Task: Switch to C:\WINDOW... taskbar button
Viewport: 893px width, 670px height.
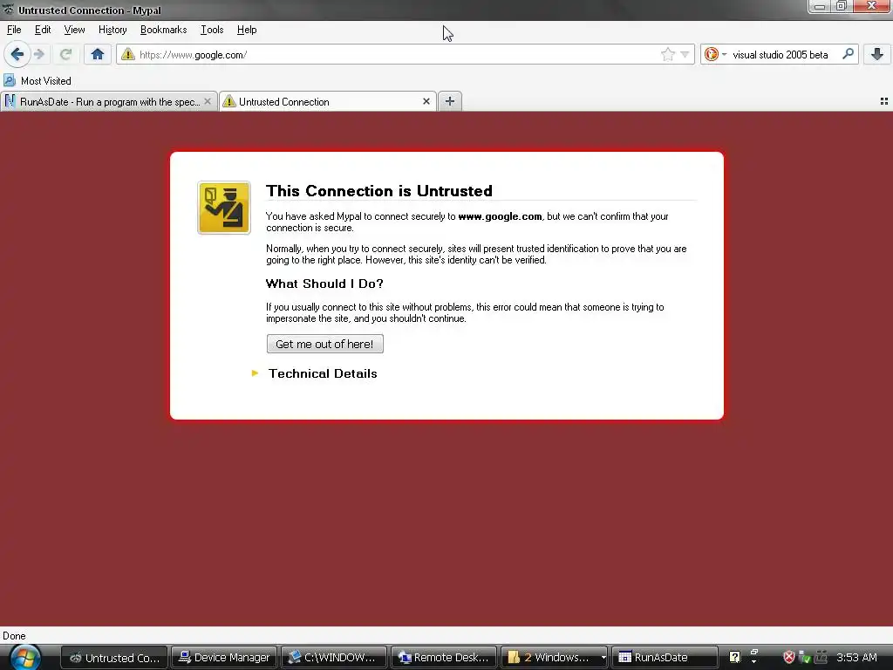Action: [x=334, y=658]
